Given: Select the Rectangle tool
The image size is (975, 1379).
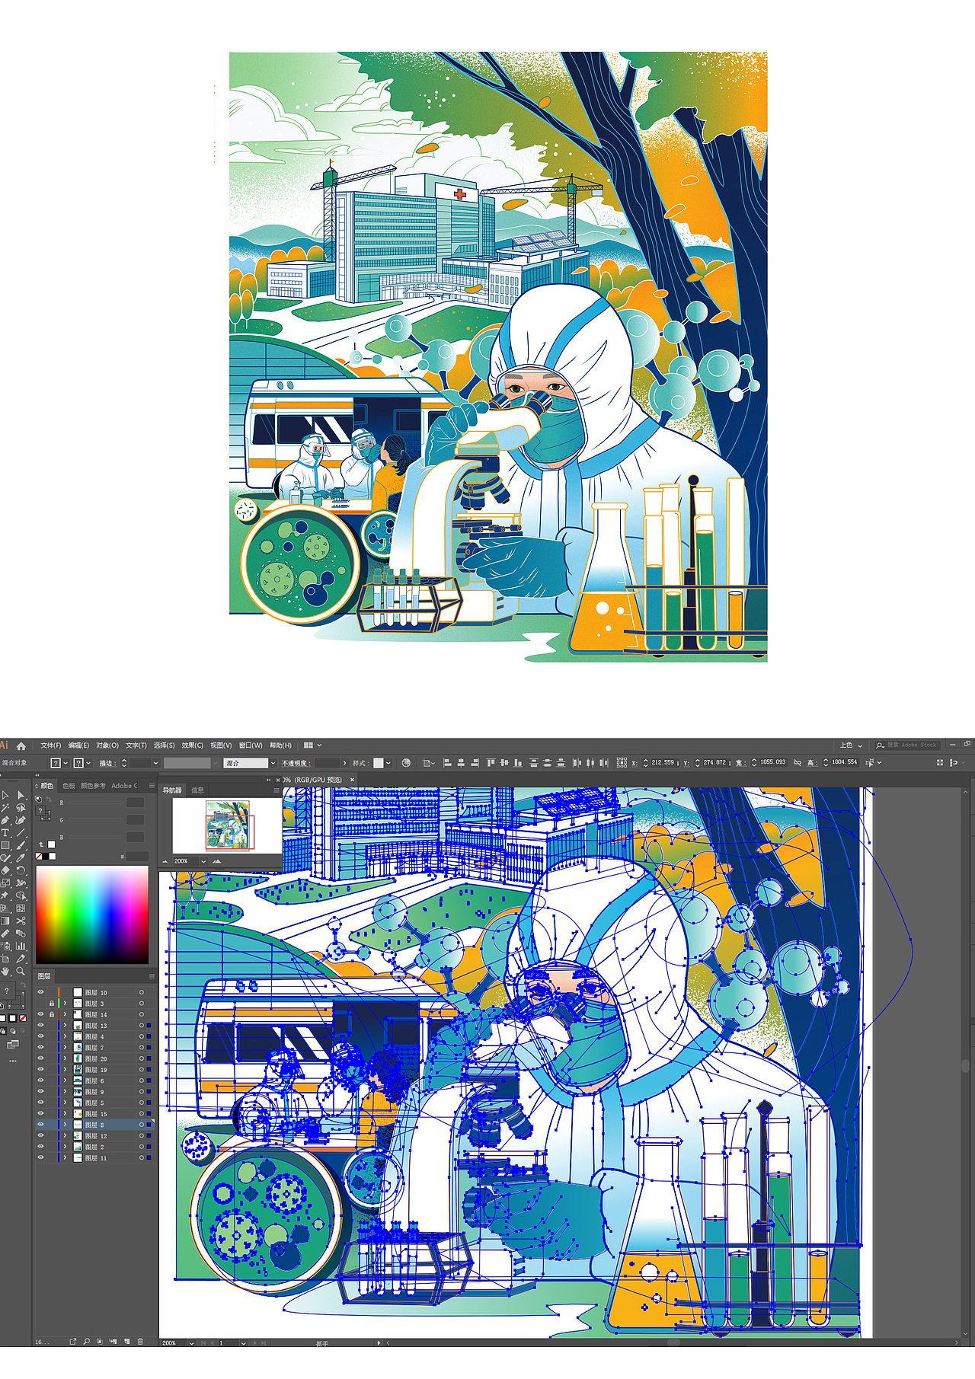Looking at the screenshot, I should pos(5,845).
